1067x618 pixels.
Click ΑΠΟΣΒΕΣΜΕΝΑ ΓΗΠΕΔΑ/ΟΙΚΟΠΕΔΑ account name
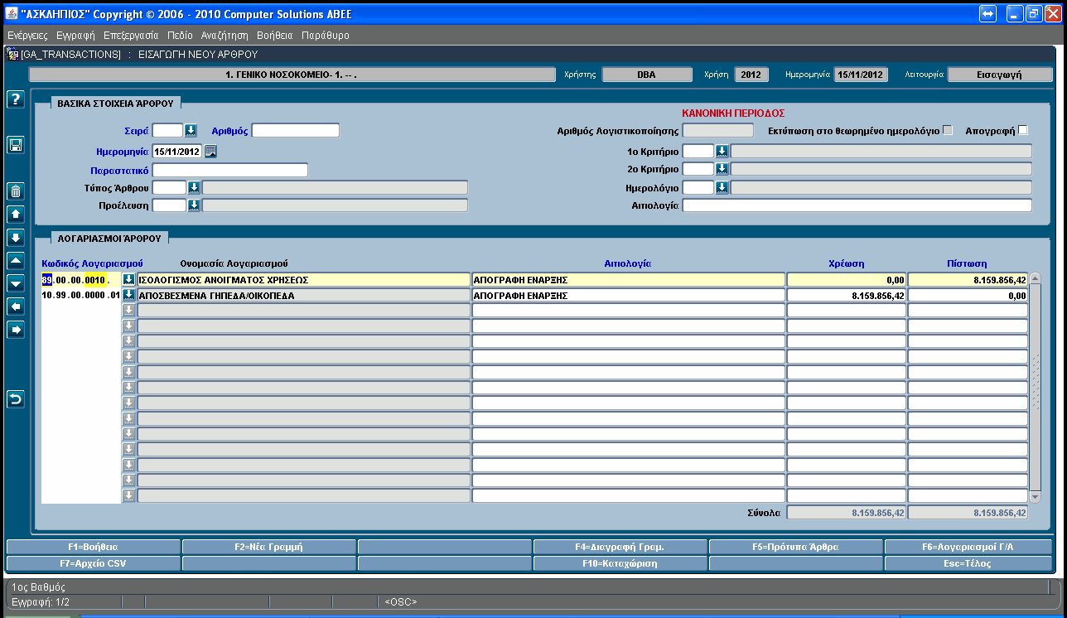(304, 295)
